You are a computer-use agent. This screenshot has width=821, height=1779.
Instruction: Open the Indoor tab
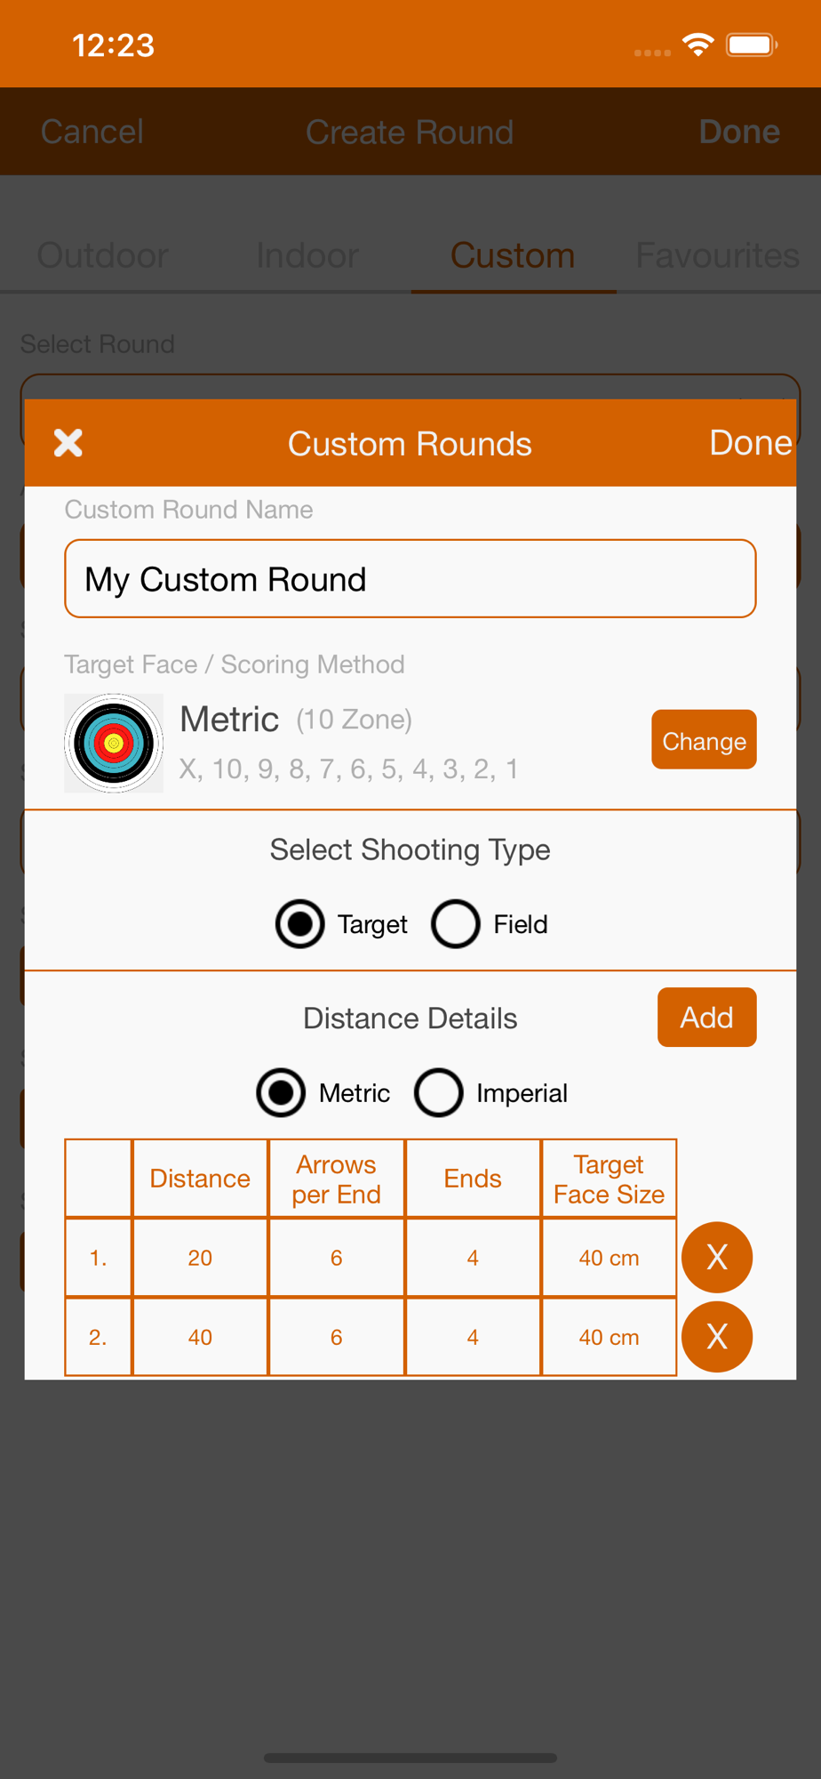click(x=307, y=255)
